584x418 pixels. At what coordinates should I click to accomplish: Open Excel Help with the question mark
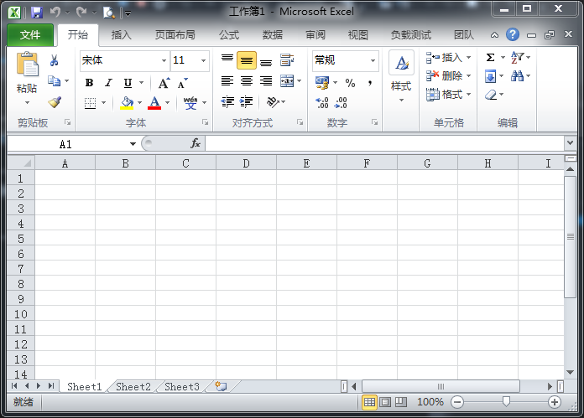pos(513,34)
